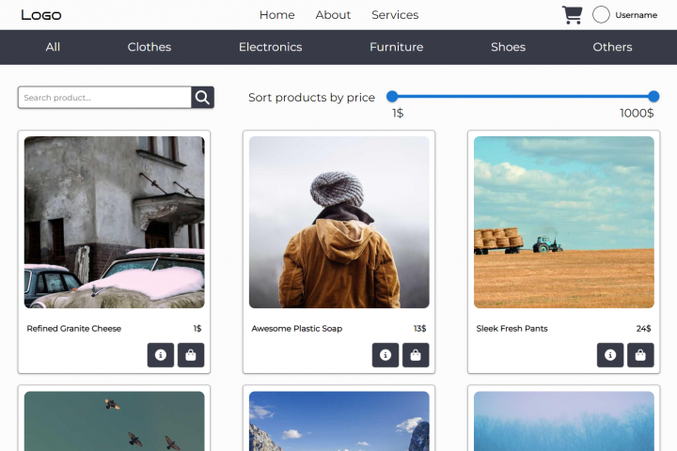The image size is (677, 451).
Task: Click the Sort products by price label
Action: (312, 98)
